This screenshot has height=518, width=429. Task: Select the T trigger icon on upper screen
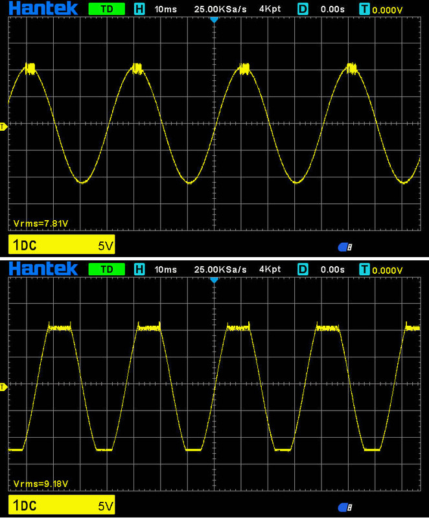(364, 9)
